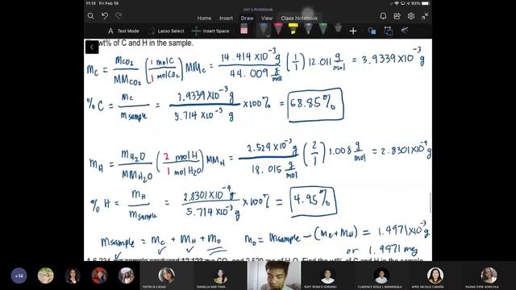Select the pink eraser tool
Screen dimensions: 516x290
[243, 30]
